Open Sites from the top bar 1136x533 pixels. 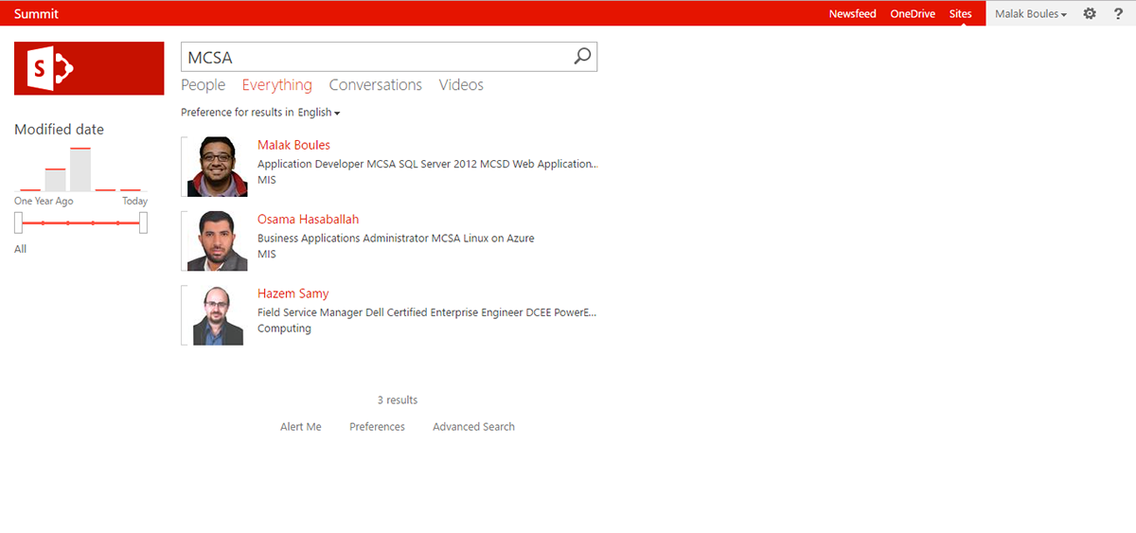coord(960,13)
